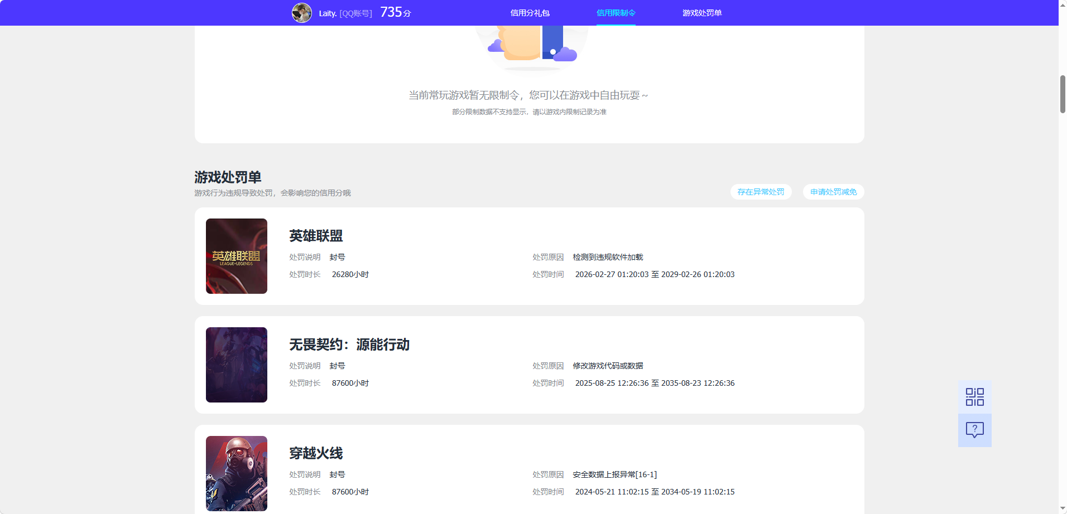Switch to 信用分礼包 tab
The width and height of the screenshot is (1067, 514).
point(530,13)
